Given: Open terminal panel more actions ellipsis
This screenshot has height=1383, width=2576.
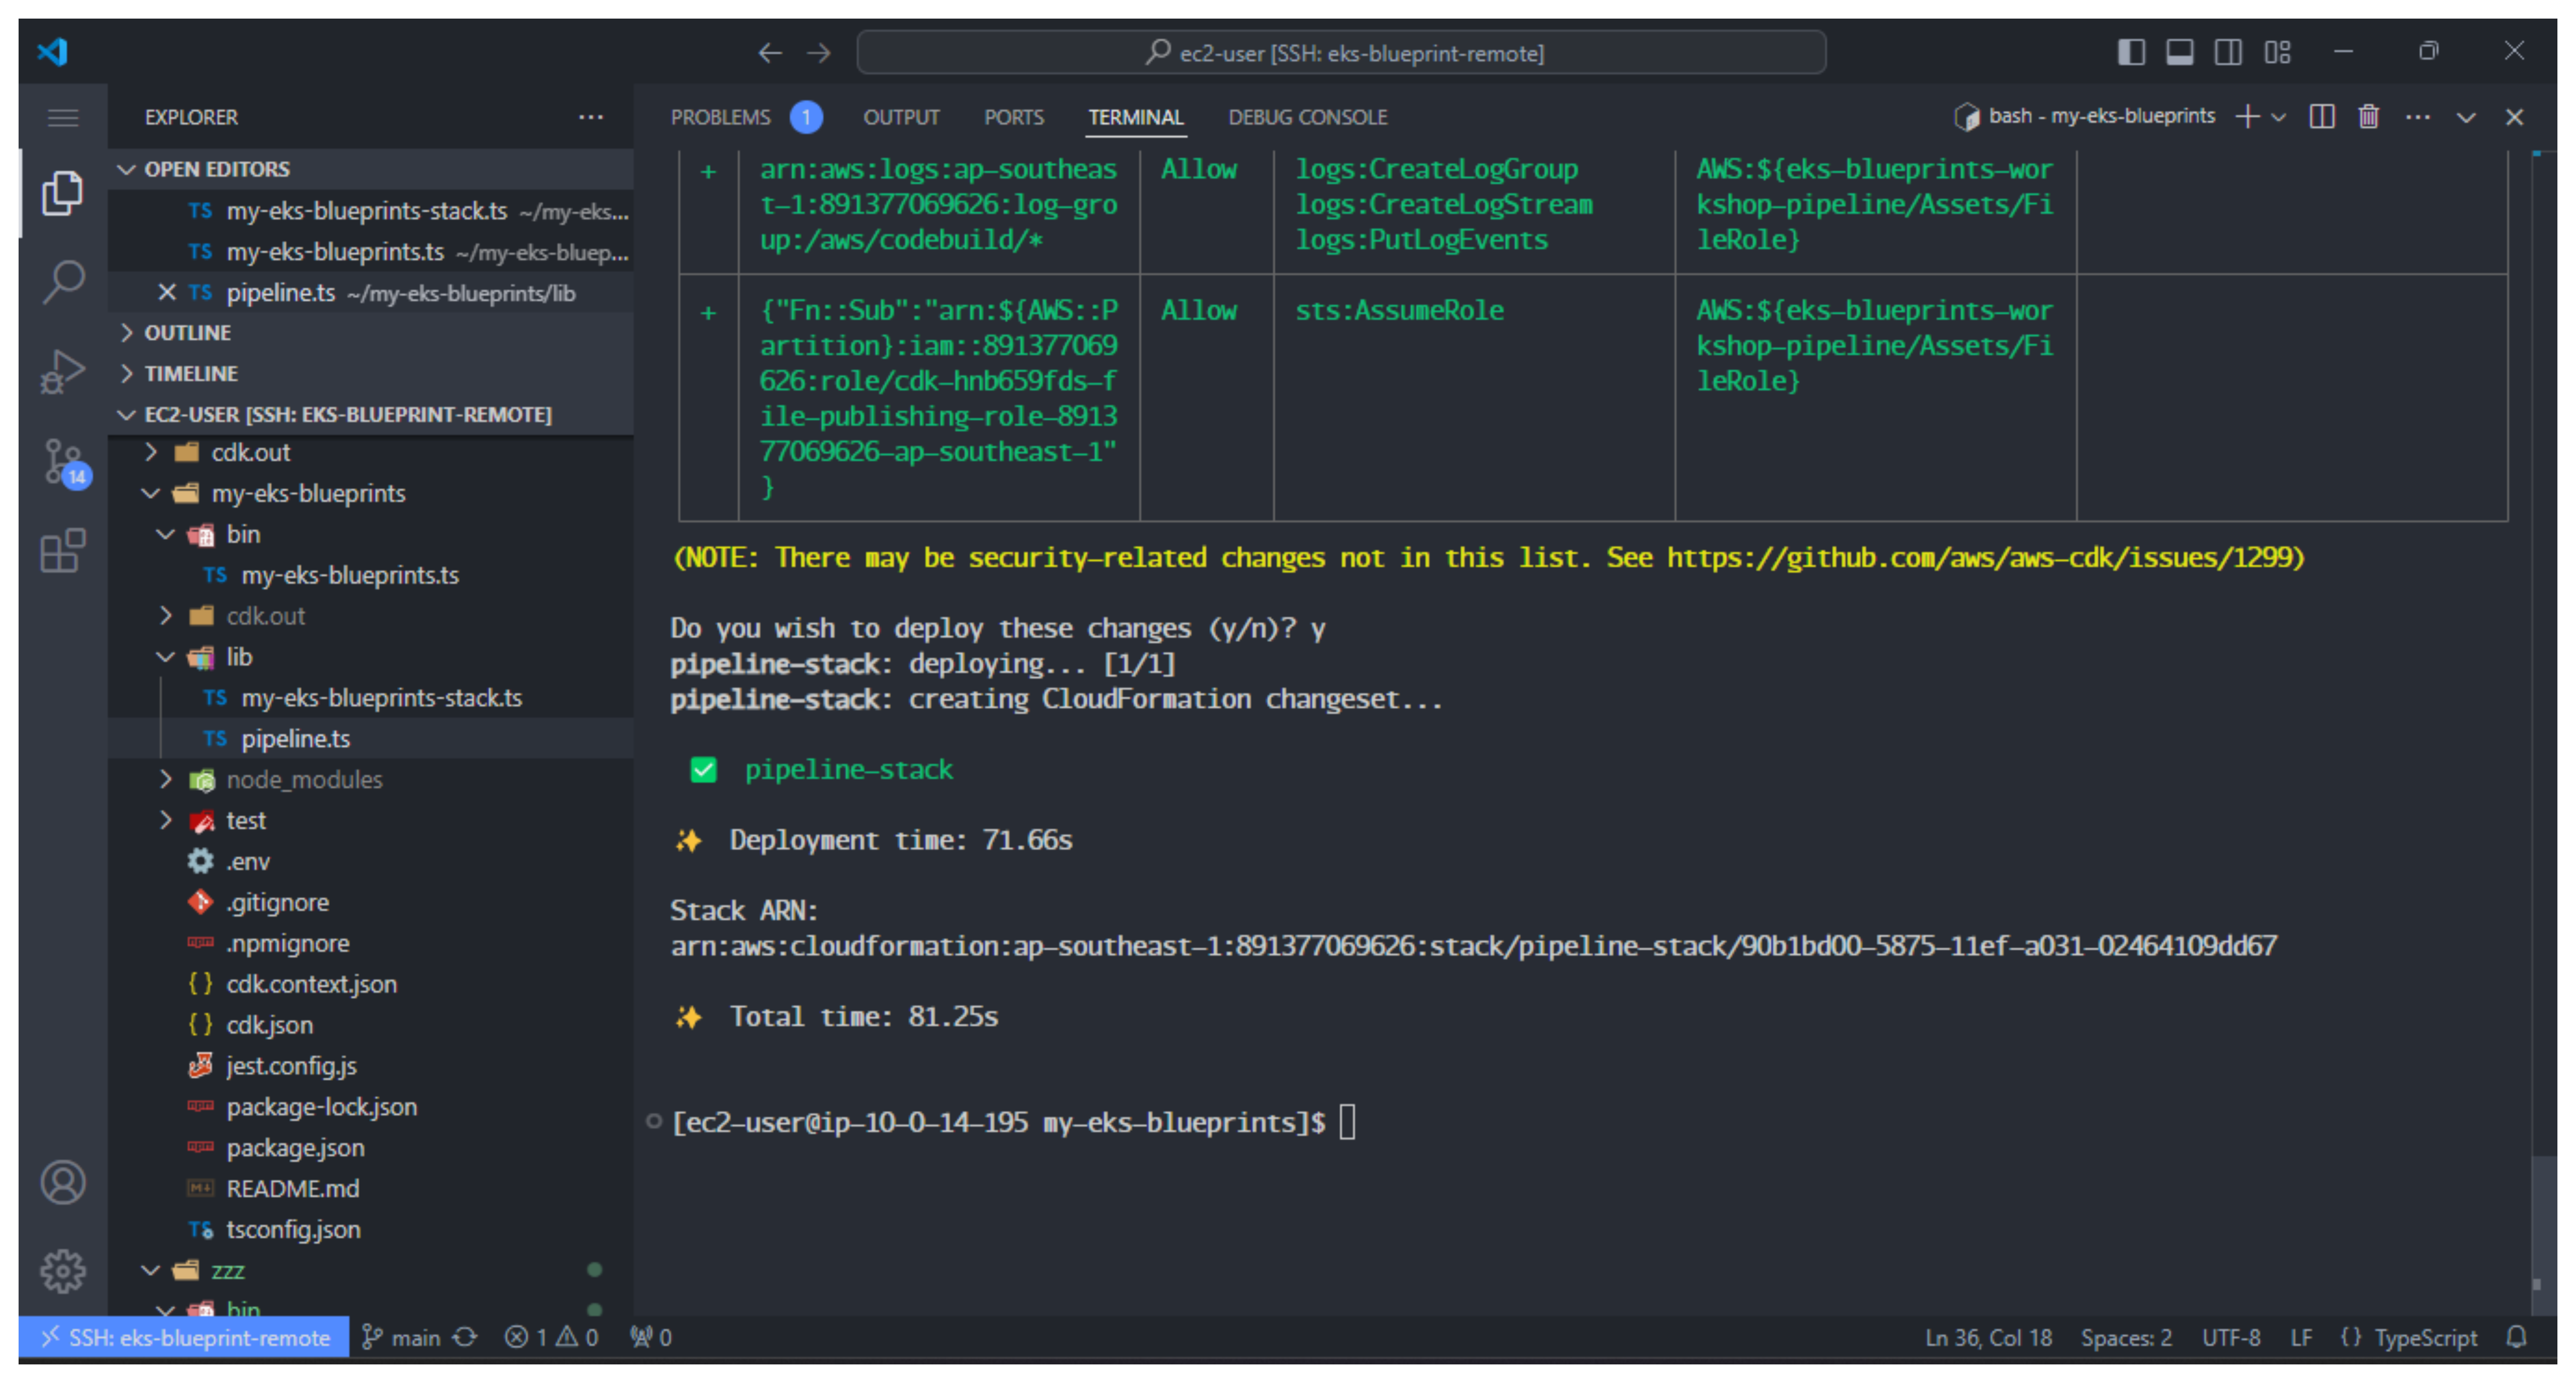Looking at the screenshot, I should [x=2418, y=117].
